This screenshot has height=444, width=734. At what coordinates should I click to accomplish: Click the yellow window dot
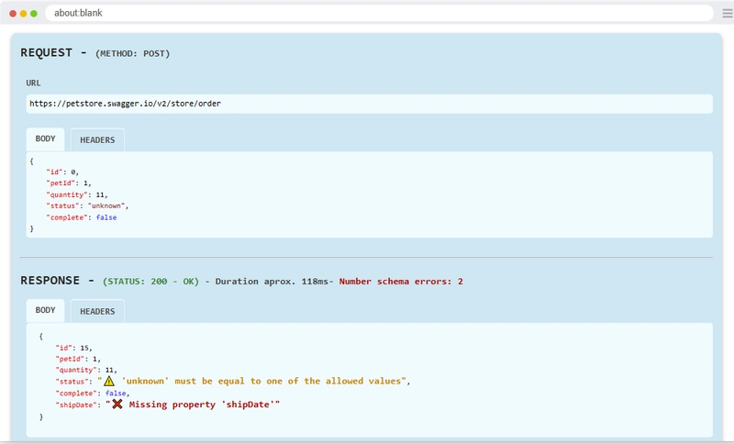(24, 14)
